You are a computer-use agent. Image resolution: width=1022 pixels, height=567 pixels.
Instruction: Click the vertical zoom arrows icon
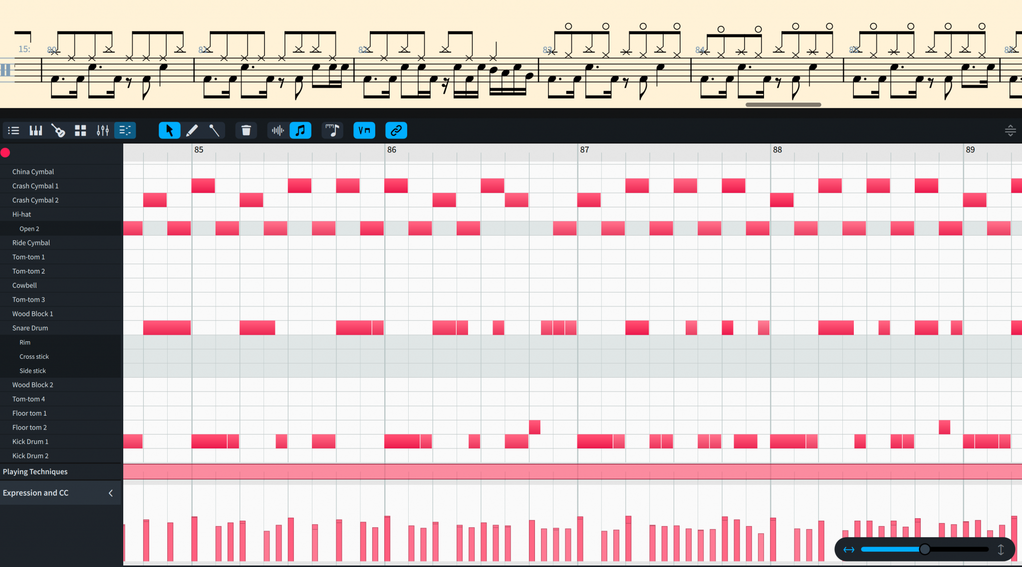coord(1001,550)
